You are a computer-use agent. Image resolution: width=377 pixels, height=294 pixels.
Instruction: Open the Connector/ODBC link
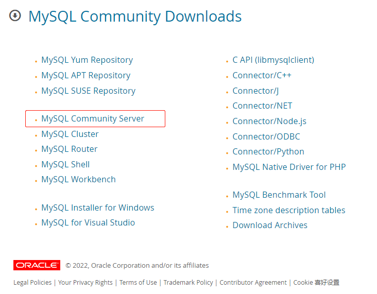pyautogui.click(x=266, y=136)
